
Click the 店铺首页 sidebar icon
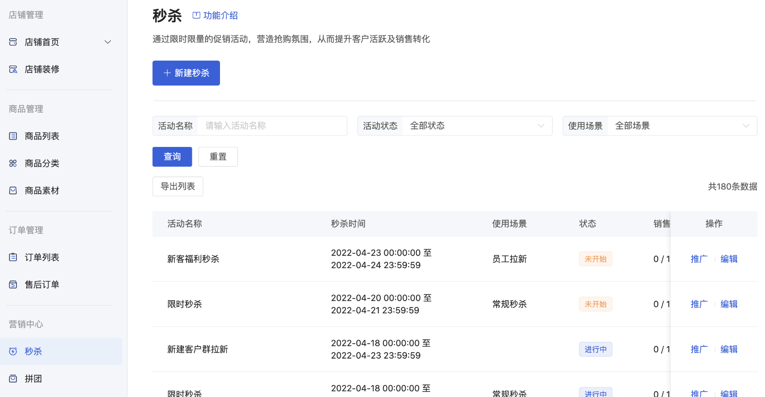(13, 42)
